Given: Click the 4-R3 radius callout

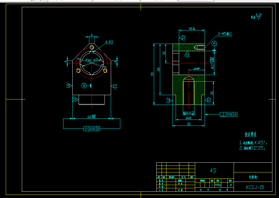Looking at the screenshot, I should pos(109,42).
